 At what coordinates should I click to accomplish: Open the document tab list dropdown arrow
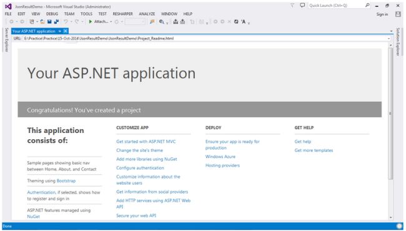point(391,31)
